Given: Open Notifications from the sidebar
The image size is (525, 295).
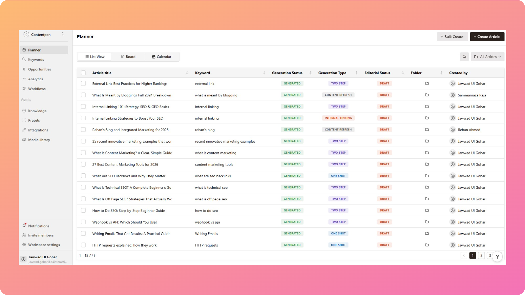Looking at the screenshot, I should click(38, 226).
